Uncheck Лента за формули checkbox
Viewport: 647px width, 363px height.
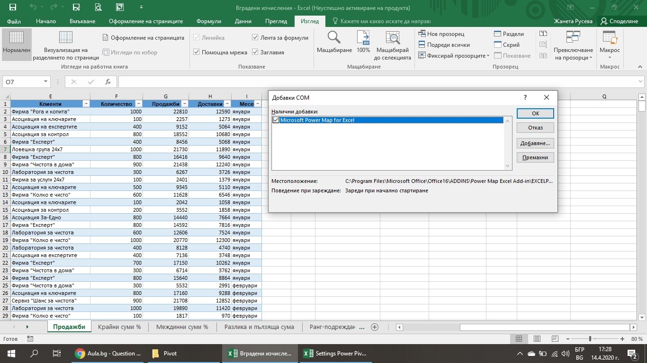pyautogui.click(x=254, y=37)
